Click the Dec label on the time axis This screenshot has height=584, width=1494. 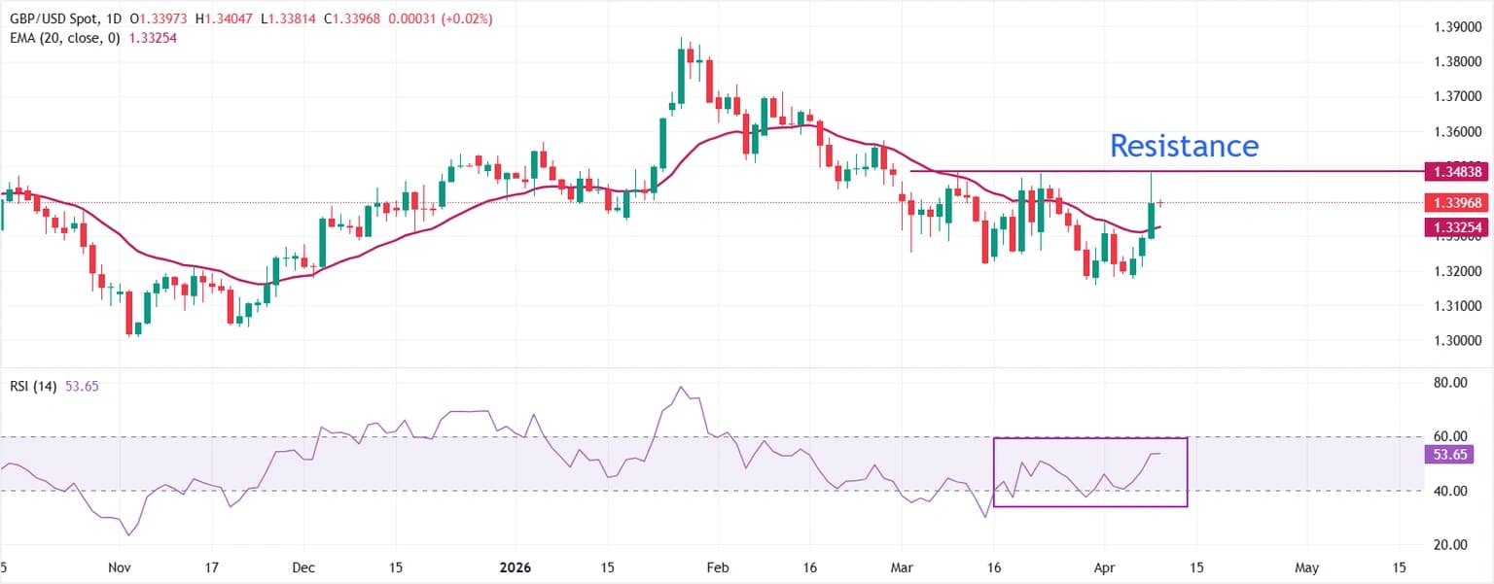pos(302,567)
